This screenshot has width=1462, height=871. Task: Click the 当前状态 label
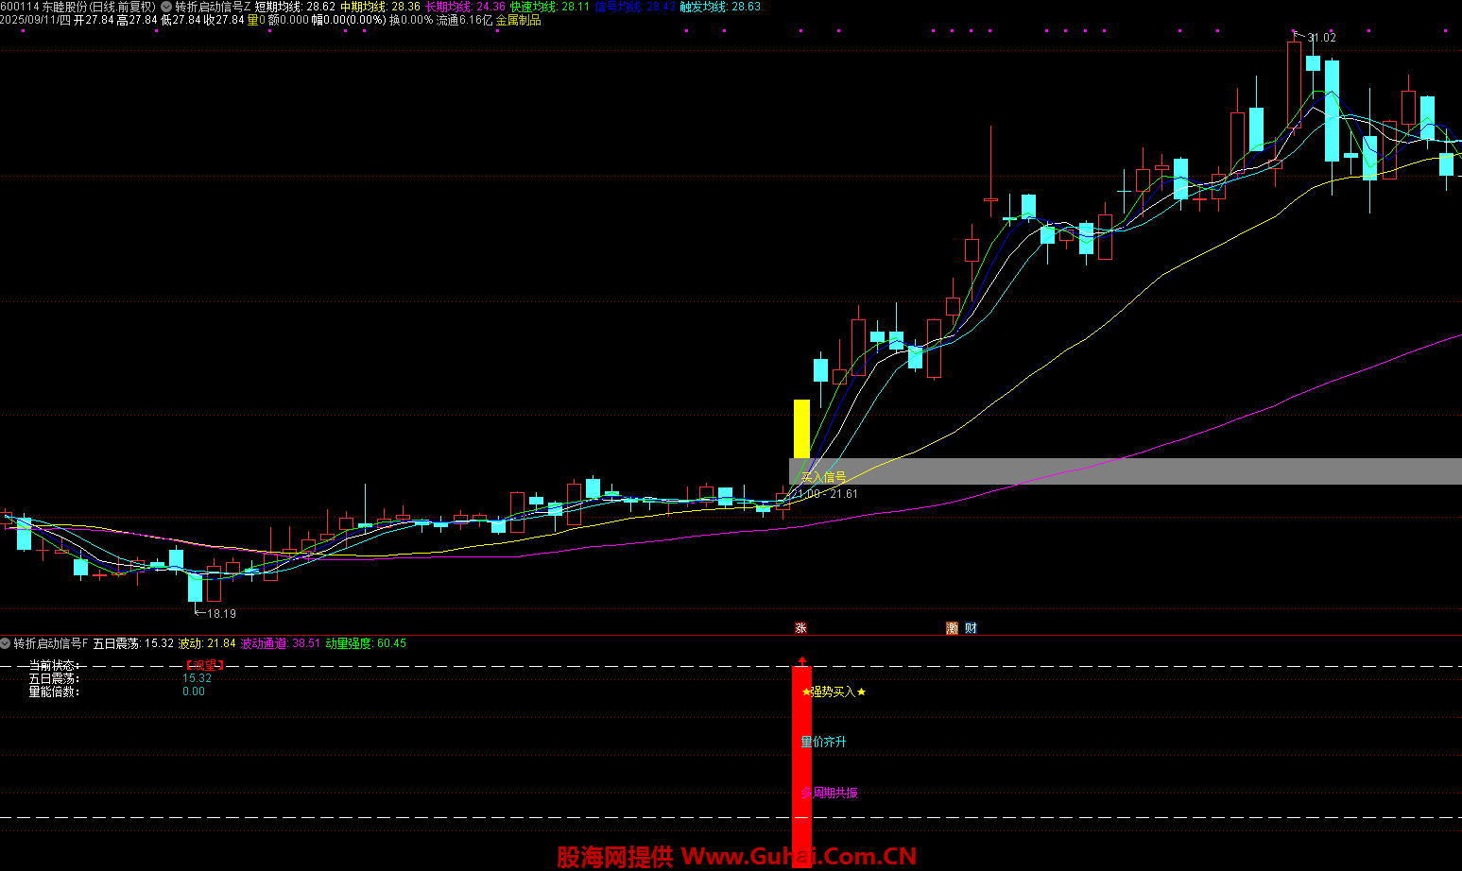(54, 665)
